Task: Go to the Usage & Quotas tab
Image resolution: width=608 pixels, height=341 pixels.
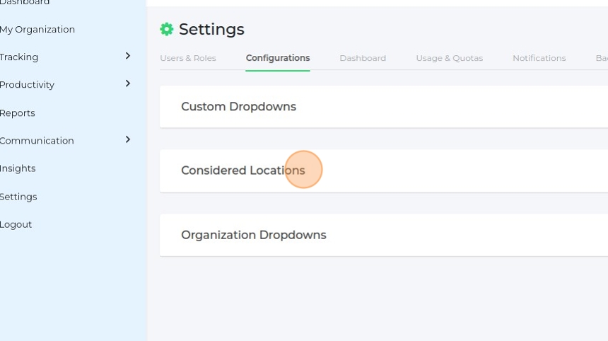Action: click(450, 58)
